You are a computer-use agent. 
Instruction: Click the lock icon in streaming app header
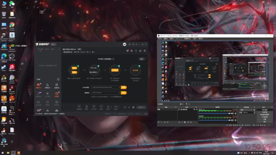pos(131,51)
